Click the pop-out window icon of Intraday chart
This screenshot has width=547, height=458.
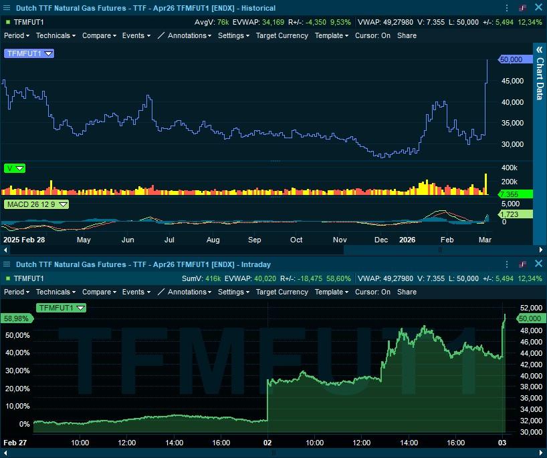point(522,264)
